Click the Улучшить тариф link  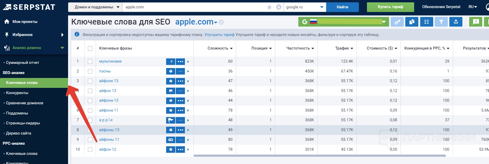(x=219, y=35)
